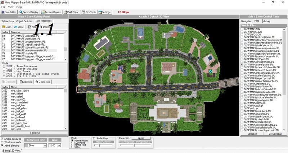288x153 pixels.
Task: Check DATA\MAP.ZON visible file
Action: [242, 29]
